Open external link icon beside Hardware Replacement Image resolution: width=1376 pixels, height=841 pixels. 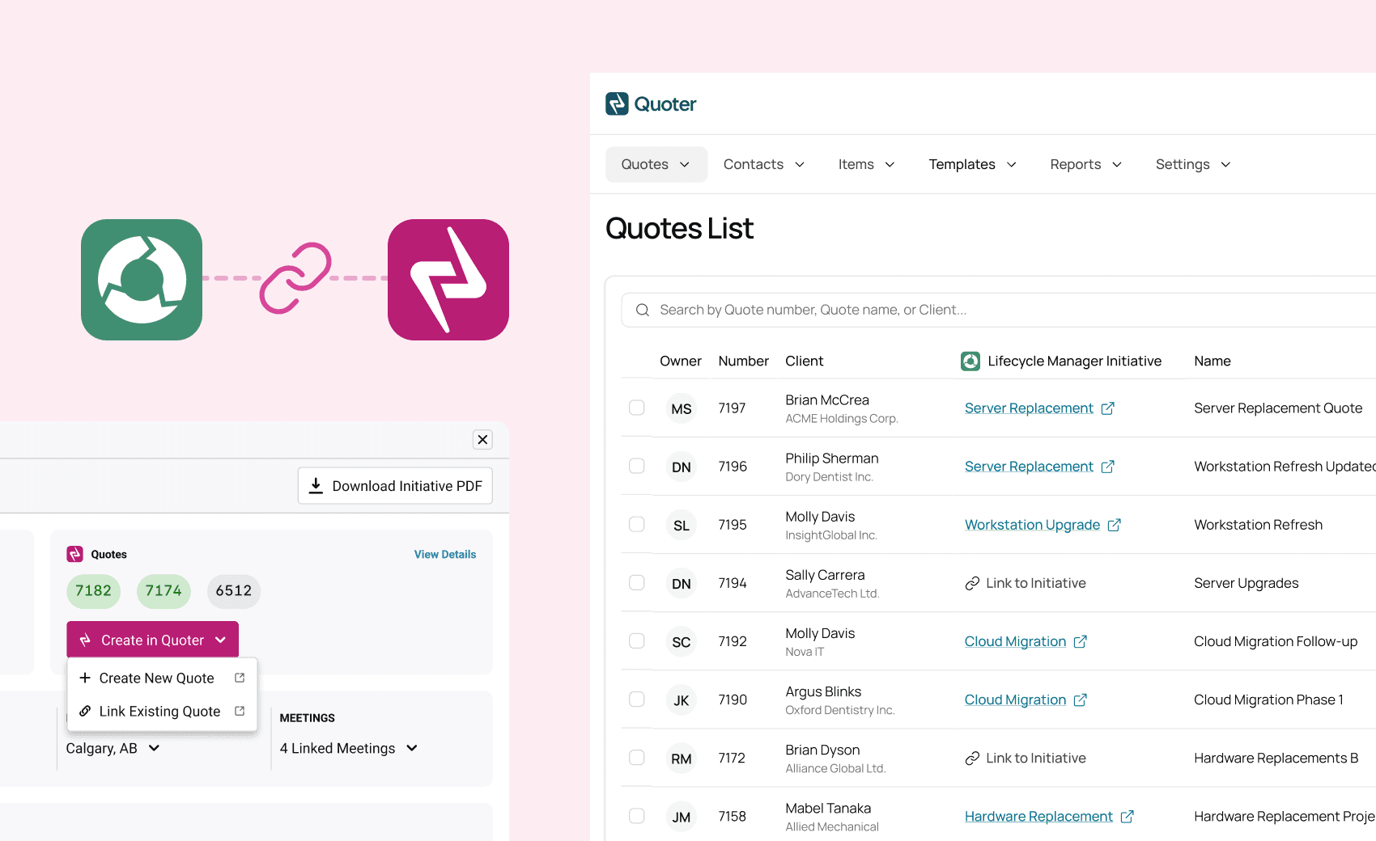tap(1128, 817)
